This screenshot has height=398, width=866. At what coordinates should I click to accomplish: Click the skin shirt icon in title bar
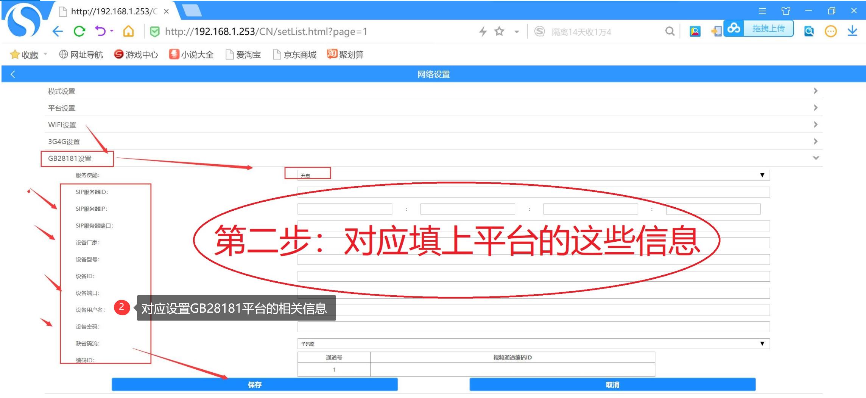click(x=786, y=11)
